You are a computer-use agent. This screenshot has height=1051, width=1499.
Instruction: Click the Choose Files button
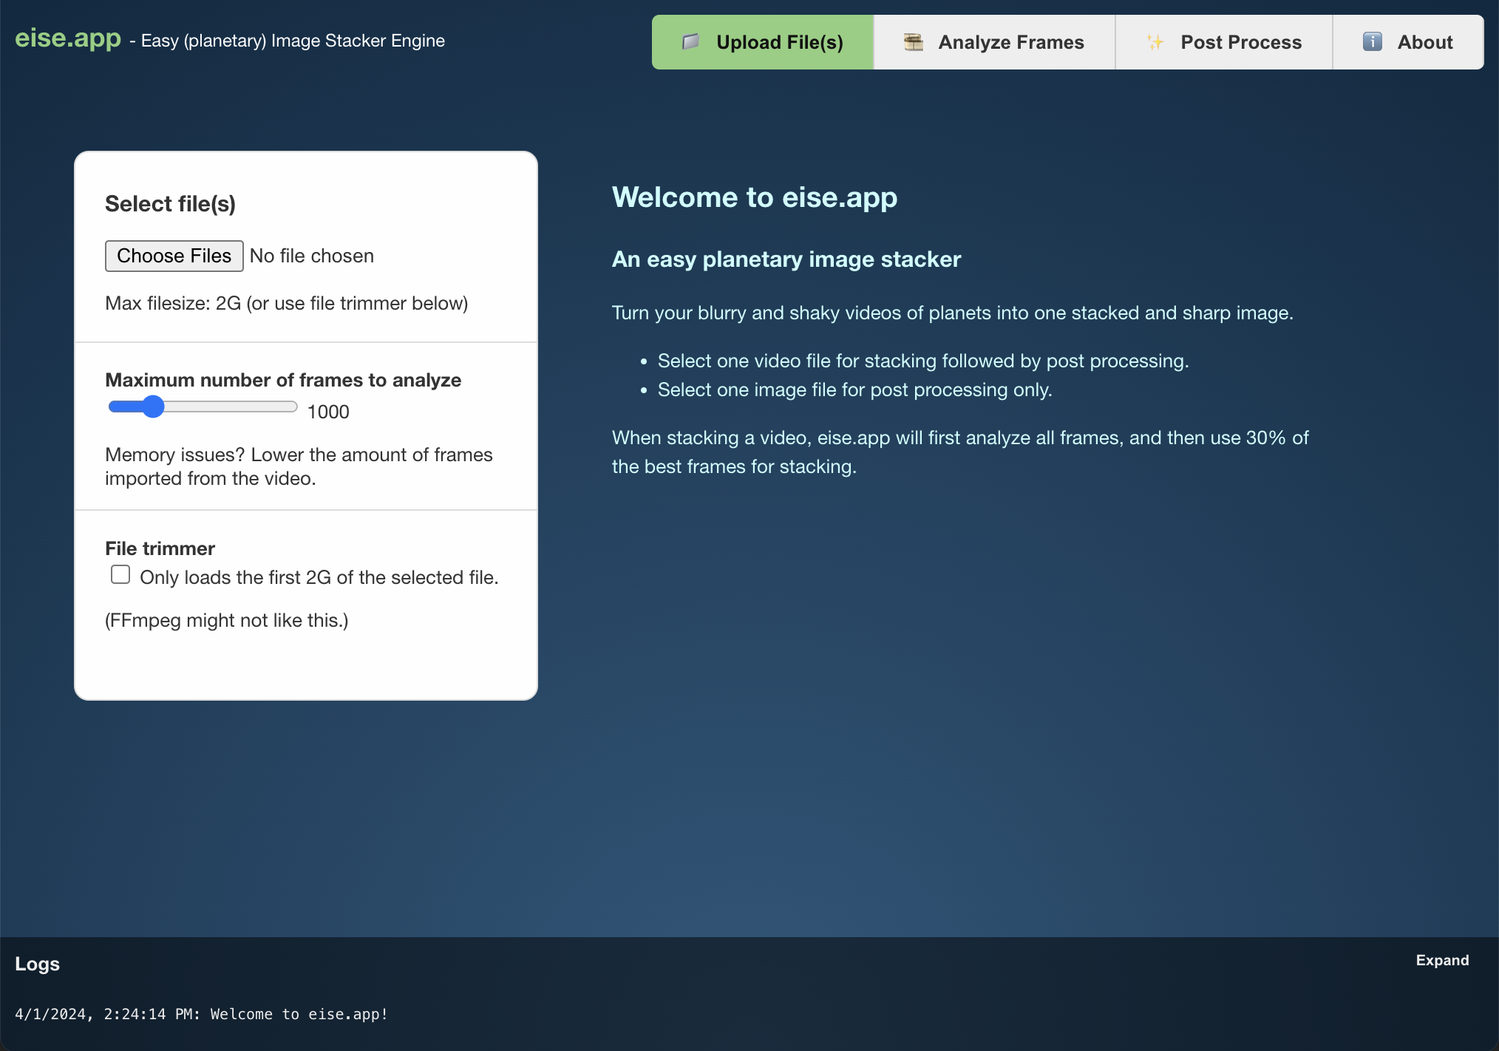tap(174, 256)
